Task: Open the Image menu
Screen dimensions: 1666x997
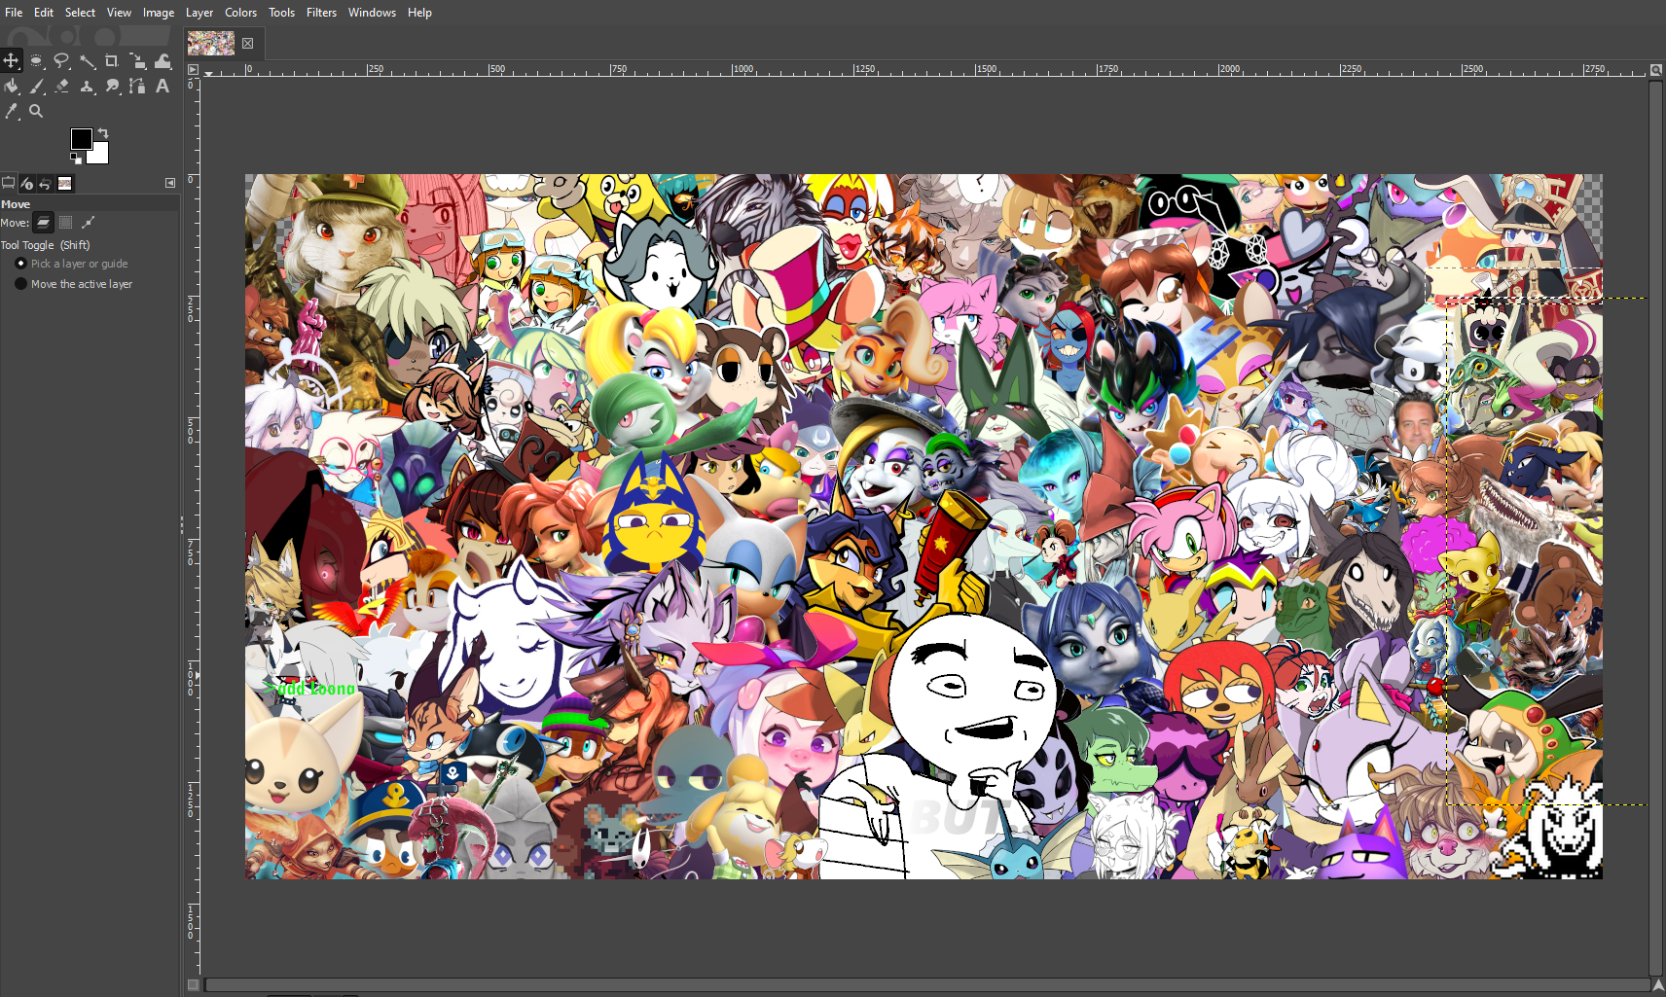Action: 159,13
